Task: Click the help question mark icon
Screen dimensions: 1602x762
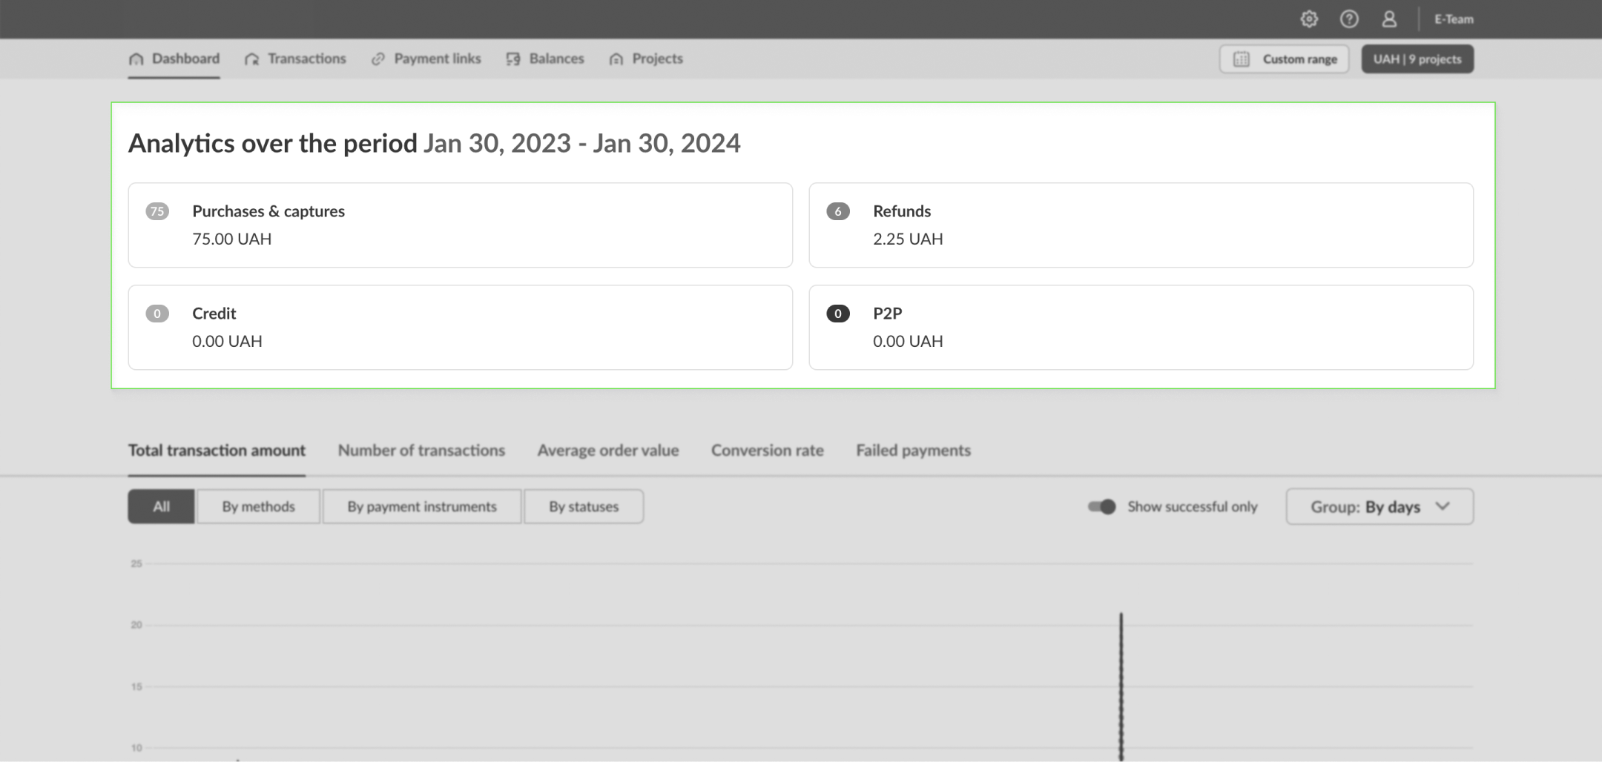Action: pyautogui.click(x=1349, y=19)
